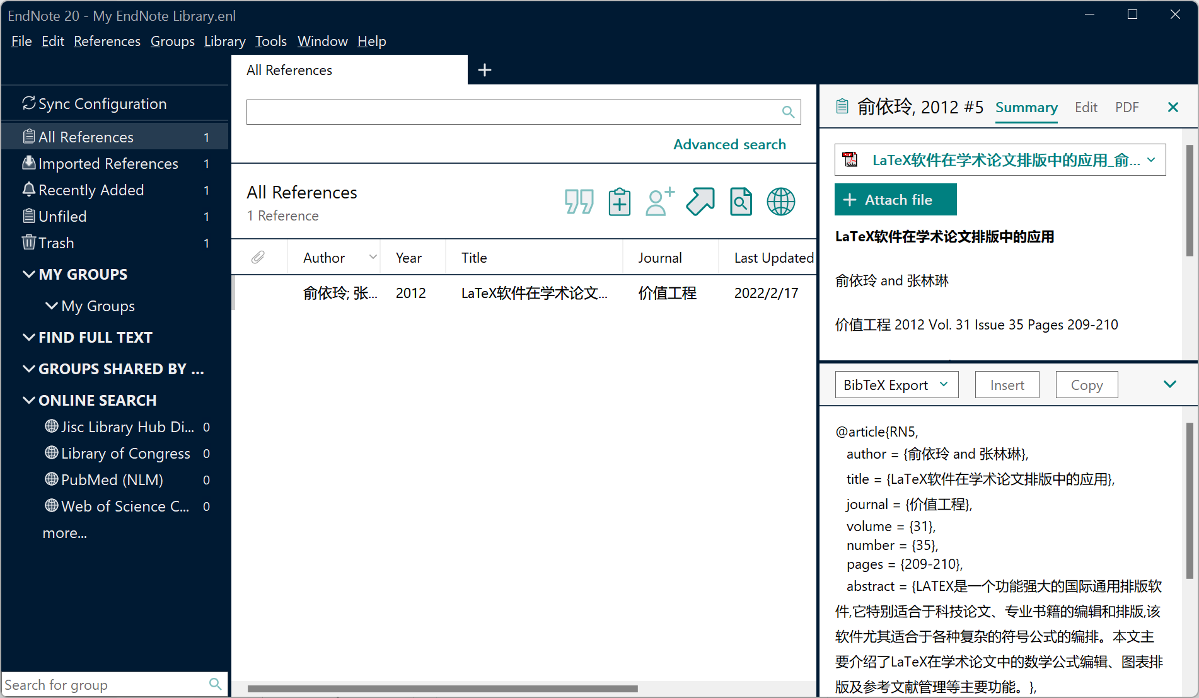Click the Trash bin icon
Viewport: 1199px width, 698px height.
click(x=29, y=243)
